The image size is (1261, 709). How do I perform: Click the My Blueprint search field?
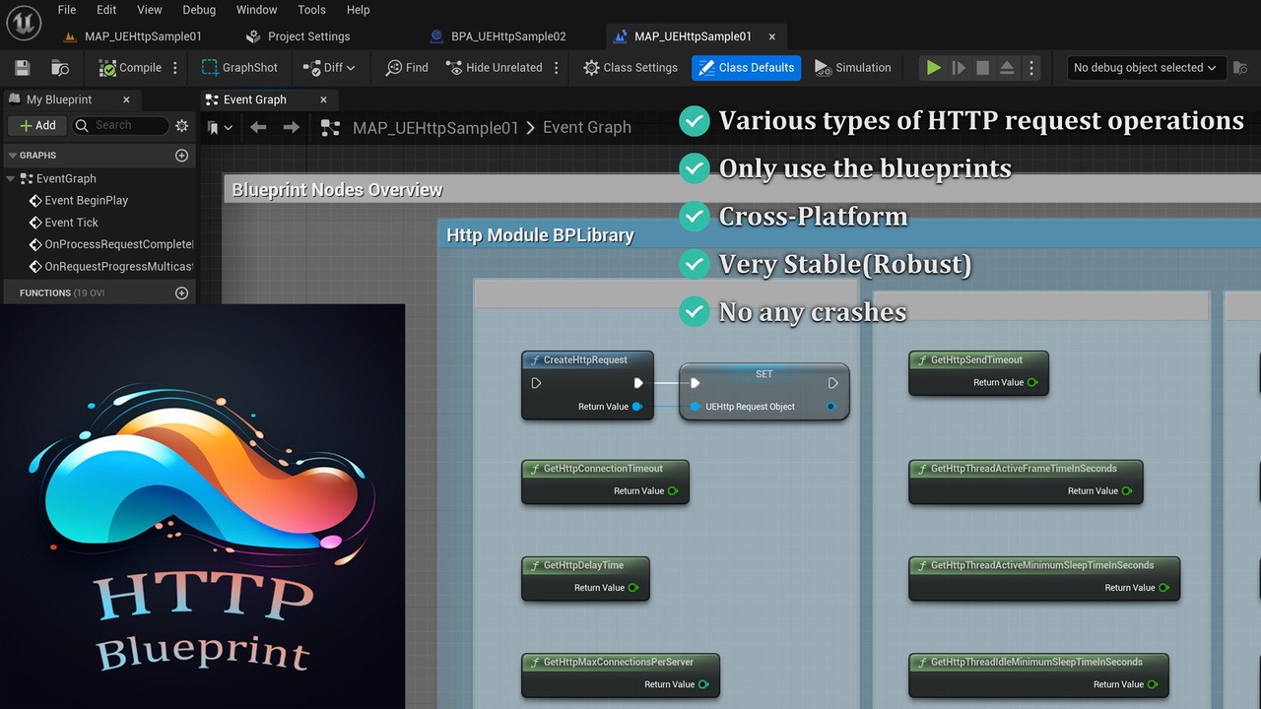[x=120, y=125]
